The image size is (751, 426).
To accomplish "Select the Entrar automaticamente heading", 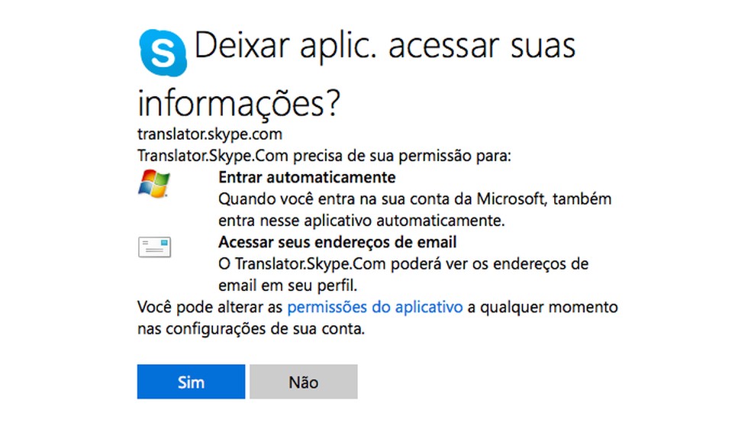I will pos(307,178).
